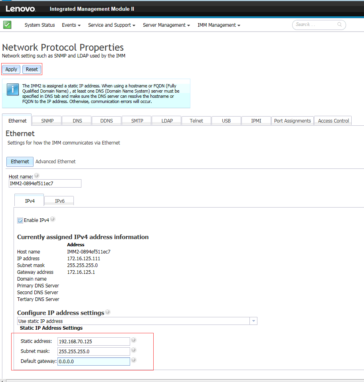This screenshot has width=364, height=382.
Task: Click the Apply button
Action: click(11, 69)
